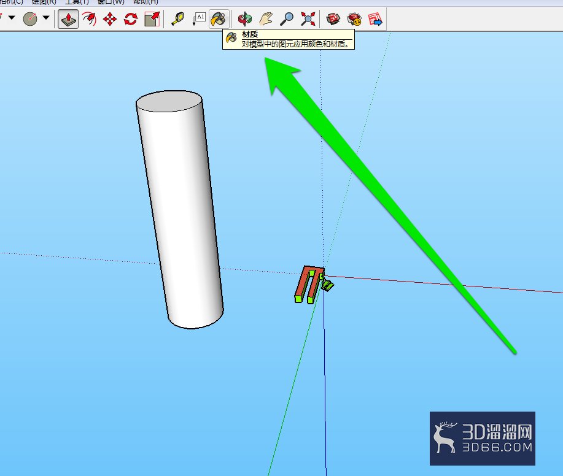563x476 pixels.
Task: Select the Circle drawing tool
Action: (30, 19)
